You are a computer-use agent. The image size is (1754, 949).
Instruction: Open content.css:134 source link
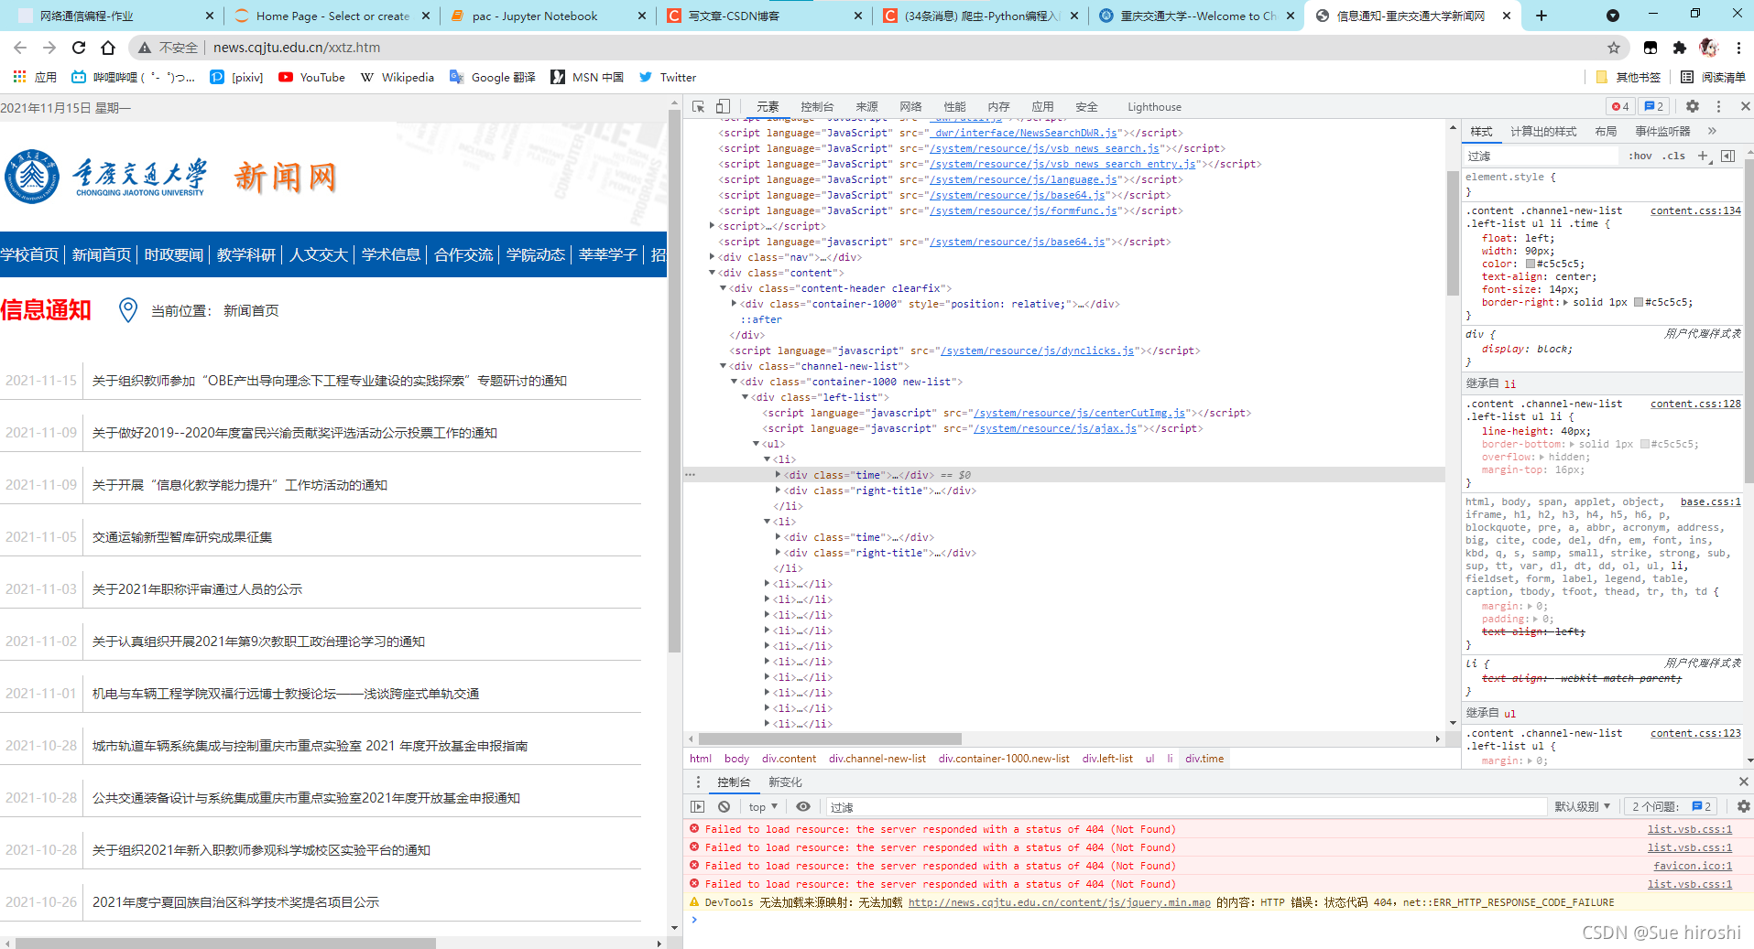coord(1695,210)
